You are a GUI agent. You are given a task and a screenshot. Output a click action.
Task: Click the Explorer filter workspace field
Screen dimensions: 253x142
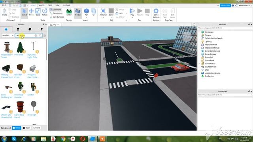(225, 28)
